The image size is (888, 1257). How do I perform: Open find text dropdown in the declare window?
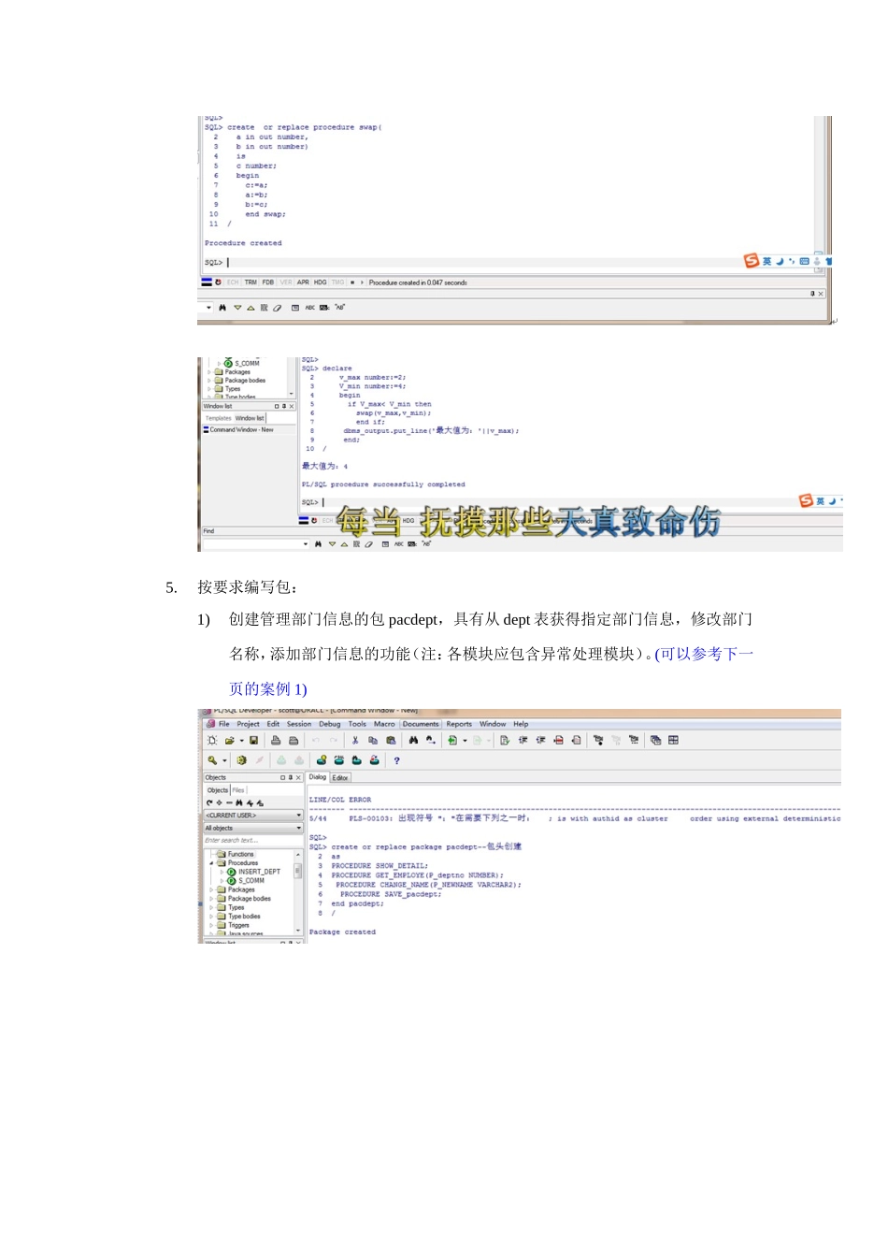coord(305,543)
